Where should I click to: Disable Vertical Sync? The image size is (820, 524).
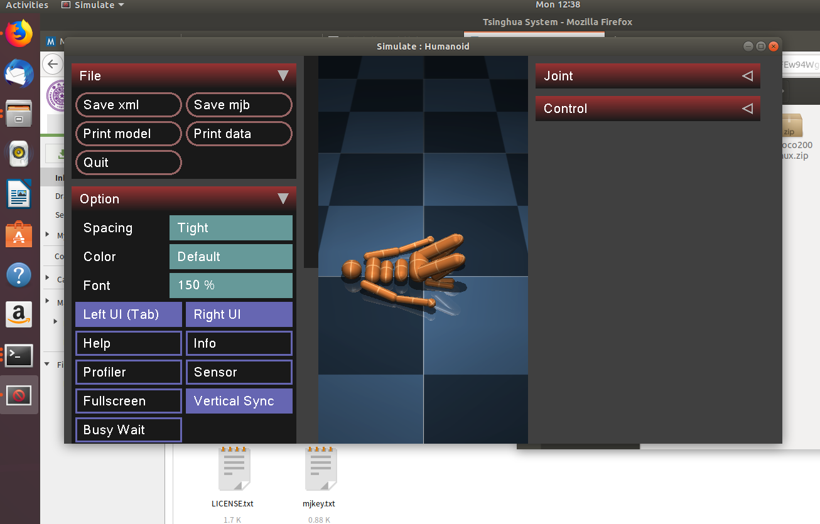(x=239, y=400)
